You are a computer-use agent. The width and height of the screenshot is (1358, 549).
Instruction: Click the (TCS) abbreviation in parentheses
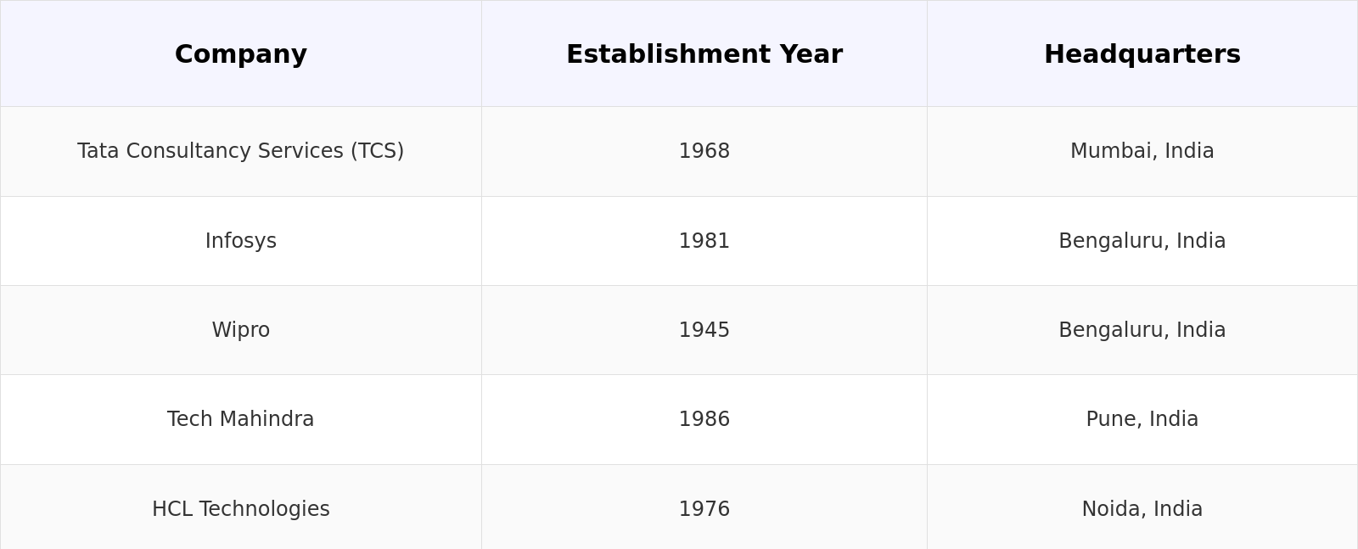(377, 151)
